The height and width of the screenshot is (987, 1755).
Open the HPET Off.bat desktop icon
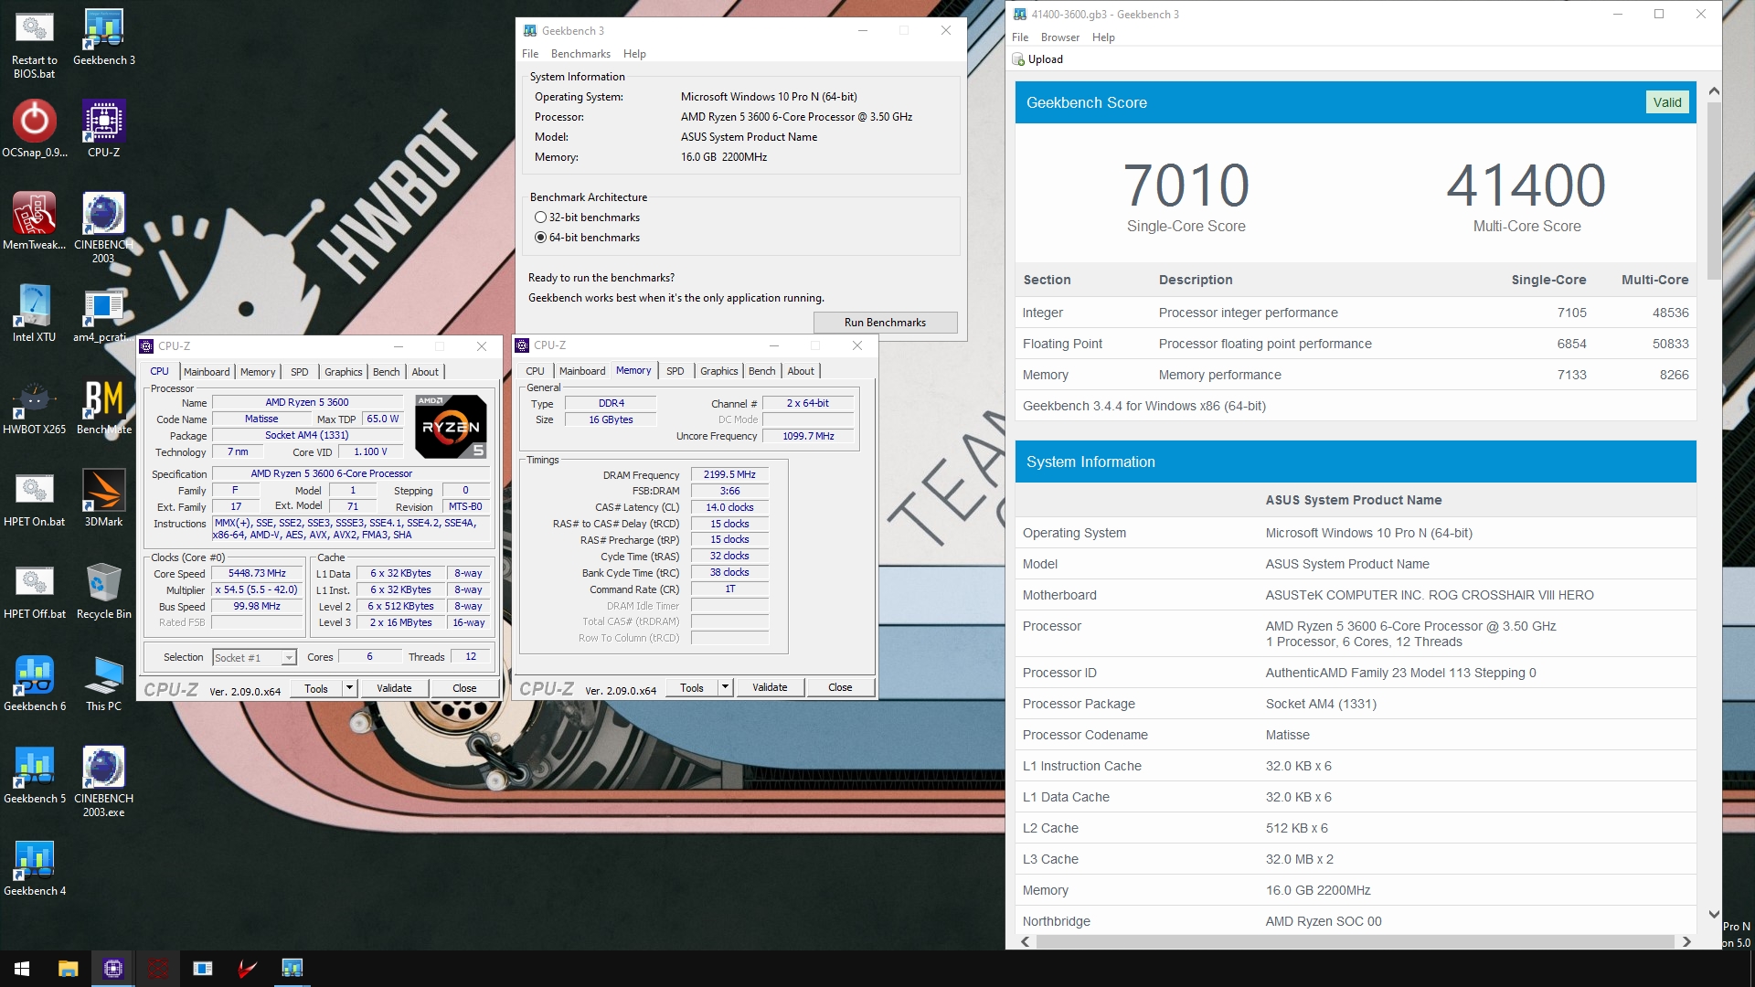click(x=35, y=590)
